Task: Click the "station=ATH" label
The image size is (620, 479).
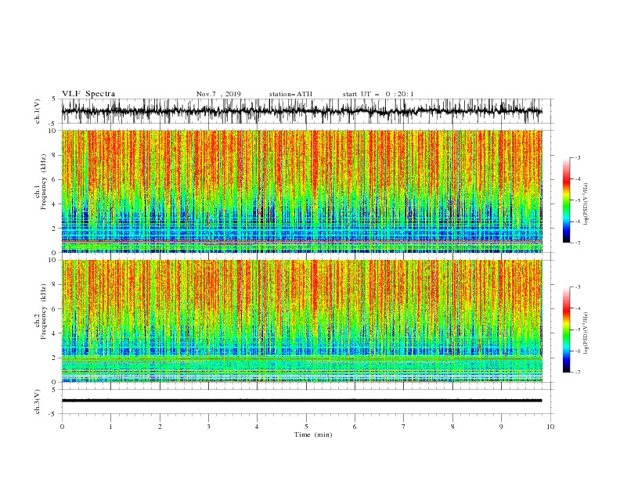Action: tap(290, 94)
